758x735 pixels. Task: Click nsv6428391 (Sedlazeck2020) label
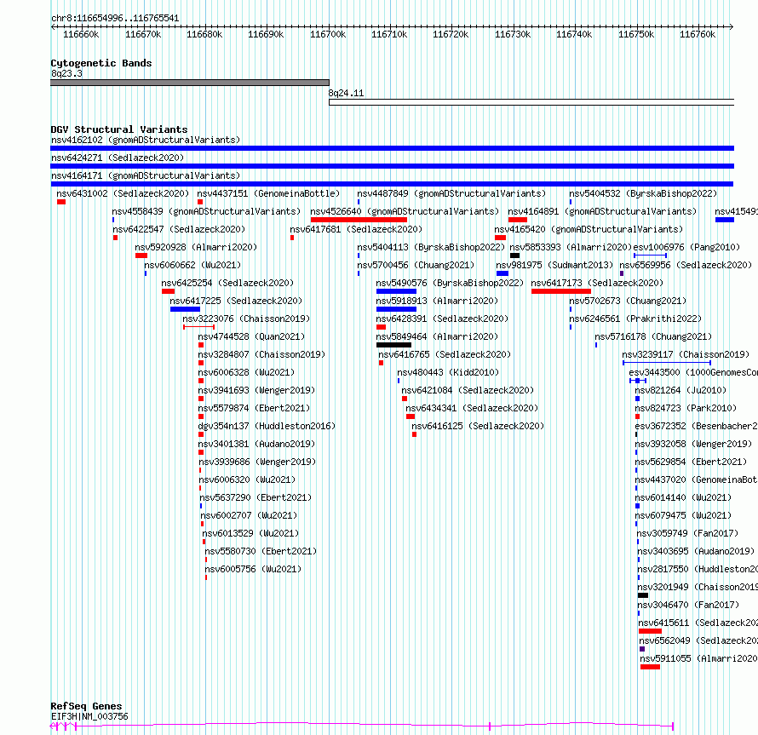click(x=442, y=319)
